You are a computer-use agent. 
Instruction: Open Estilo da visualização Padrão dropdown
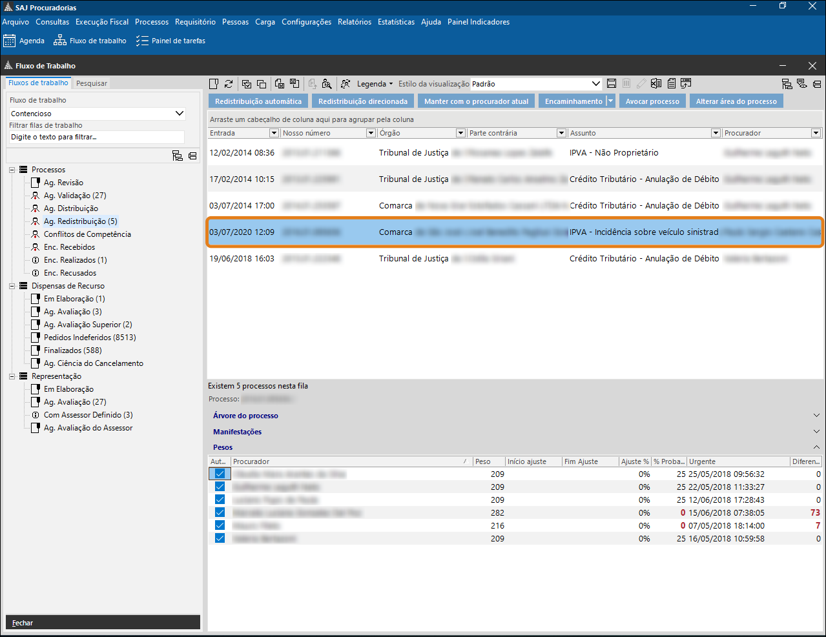tap(595, 84)
